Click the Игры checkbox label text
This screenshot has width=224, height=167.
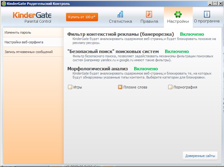(x=78, y=87)
